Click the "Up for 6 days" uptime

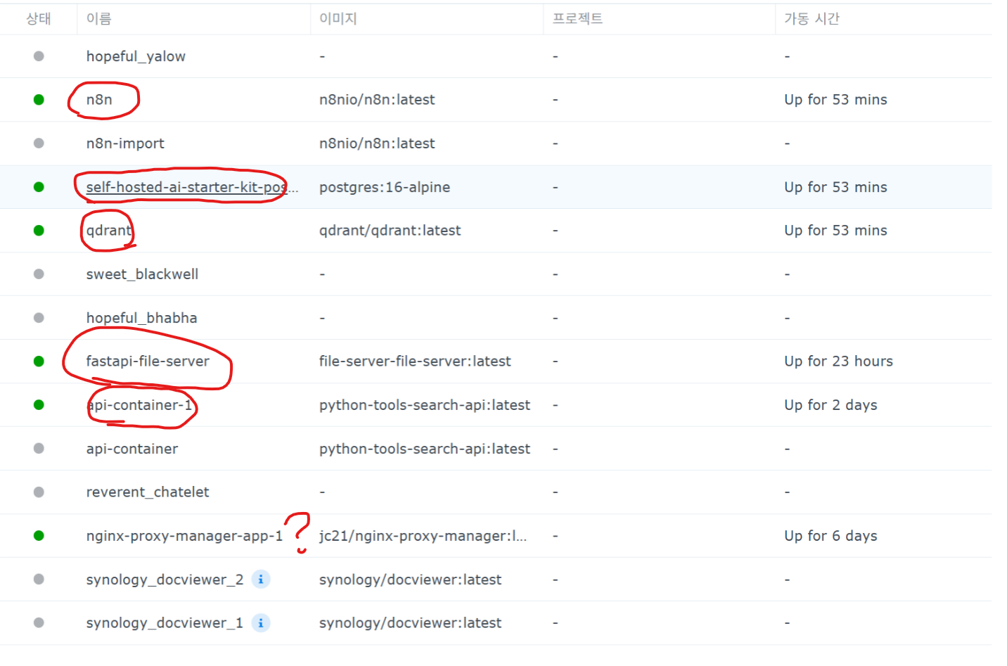click(831, 536)
